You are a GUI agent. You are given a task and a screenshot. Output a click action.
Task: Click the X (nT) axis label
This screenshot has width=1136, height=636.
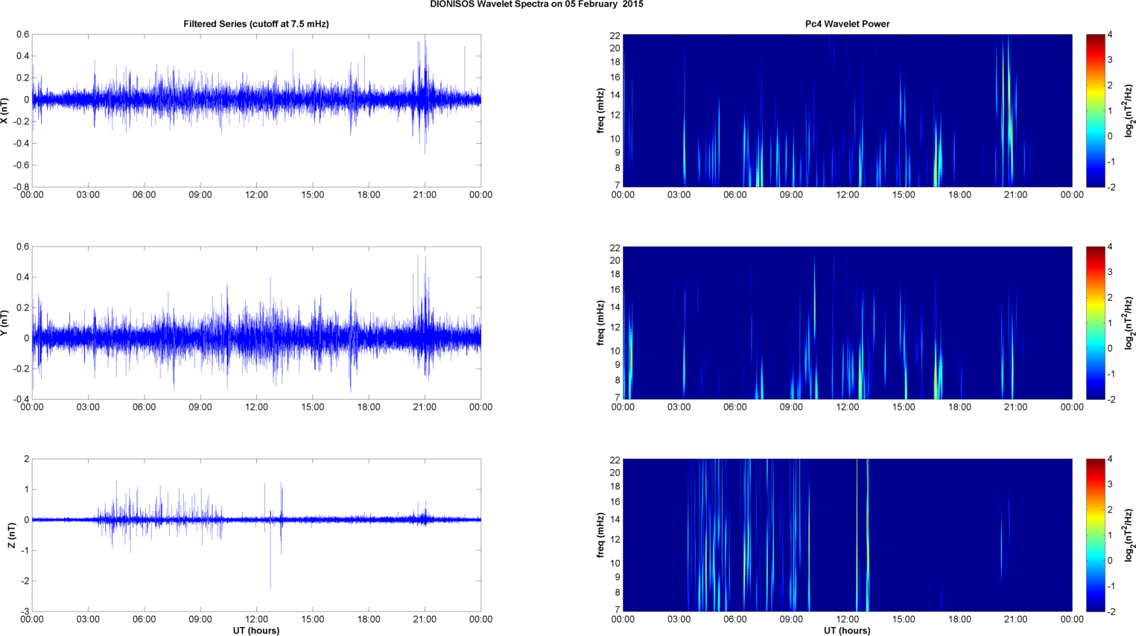[5, 110]
